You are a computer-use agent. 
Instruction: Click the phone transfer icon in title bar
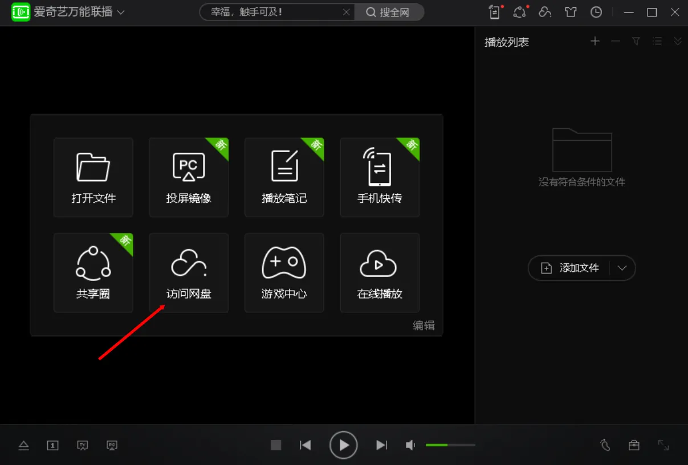tap(495, 12)
